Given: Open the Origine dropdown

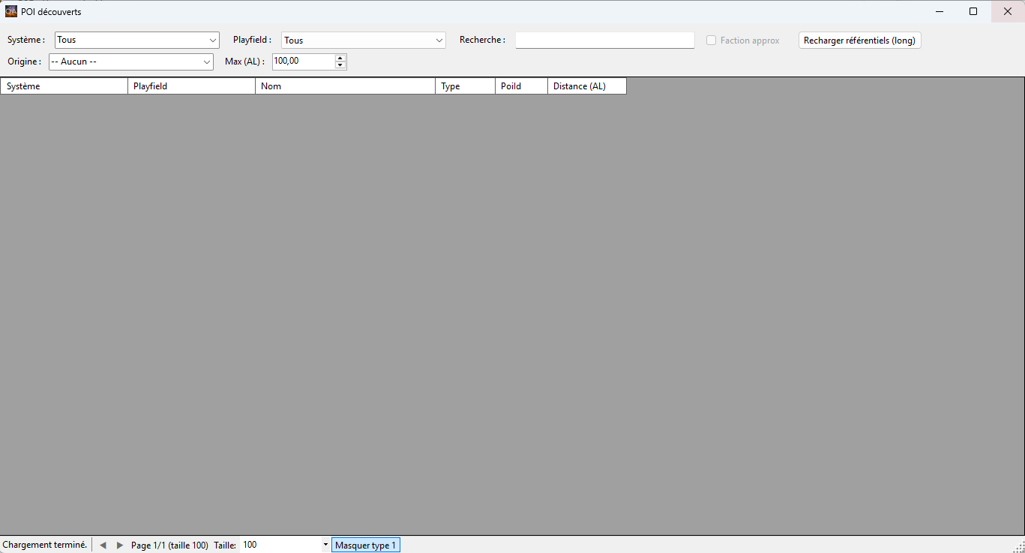Looking at the screenshot, I should [x=206, y=62].
